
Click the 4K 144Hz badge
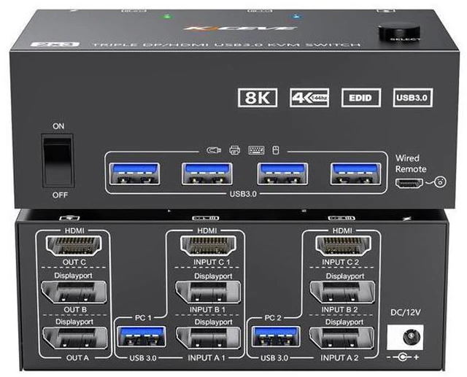309,98
